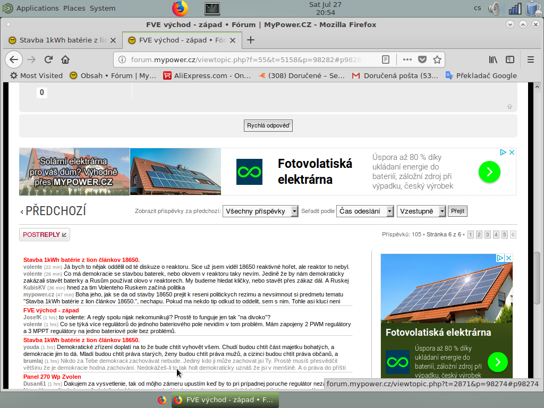Go to page 1 of the topic

pos(471,235)
